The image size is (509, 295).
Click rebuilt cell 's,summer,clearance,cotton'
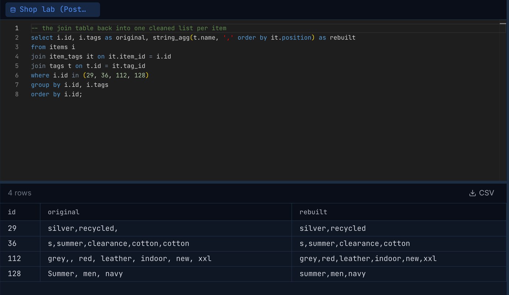click(x=399, y=243)
